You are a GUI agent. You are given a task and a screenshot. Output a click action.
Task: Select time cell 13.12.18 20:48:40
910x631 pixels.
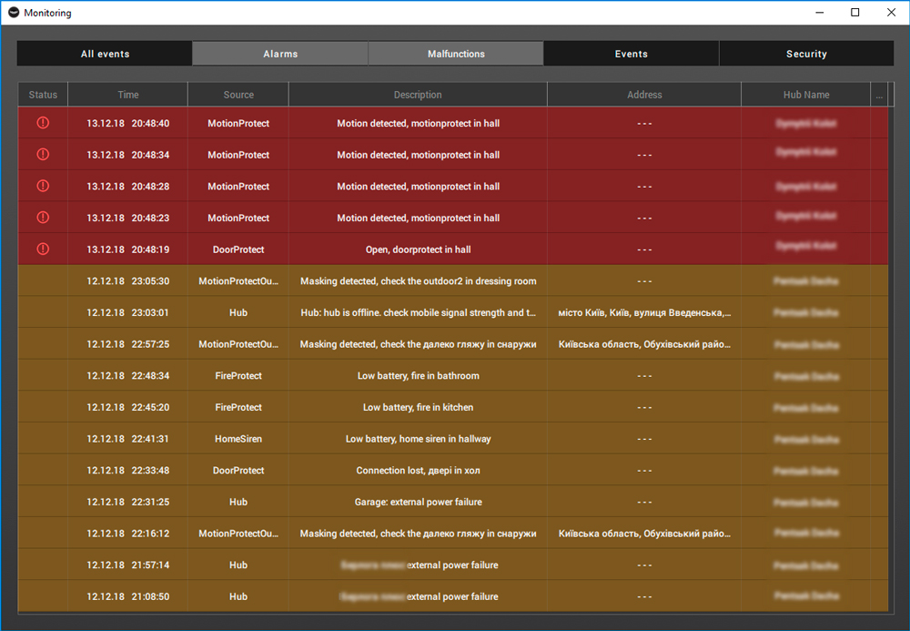pyautogui.click(x=127, y=123)
